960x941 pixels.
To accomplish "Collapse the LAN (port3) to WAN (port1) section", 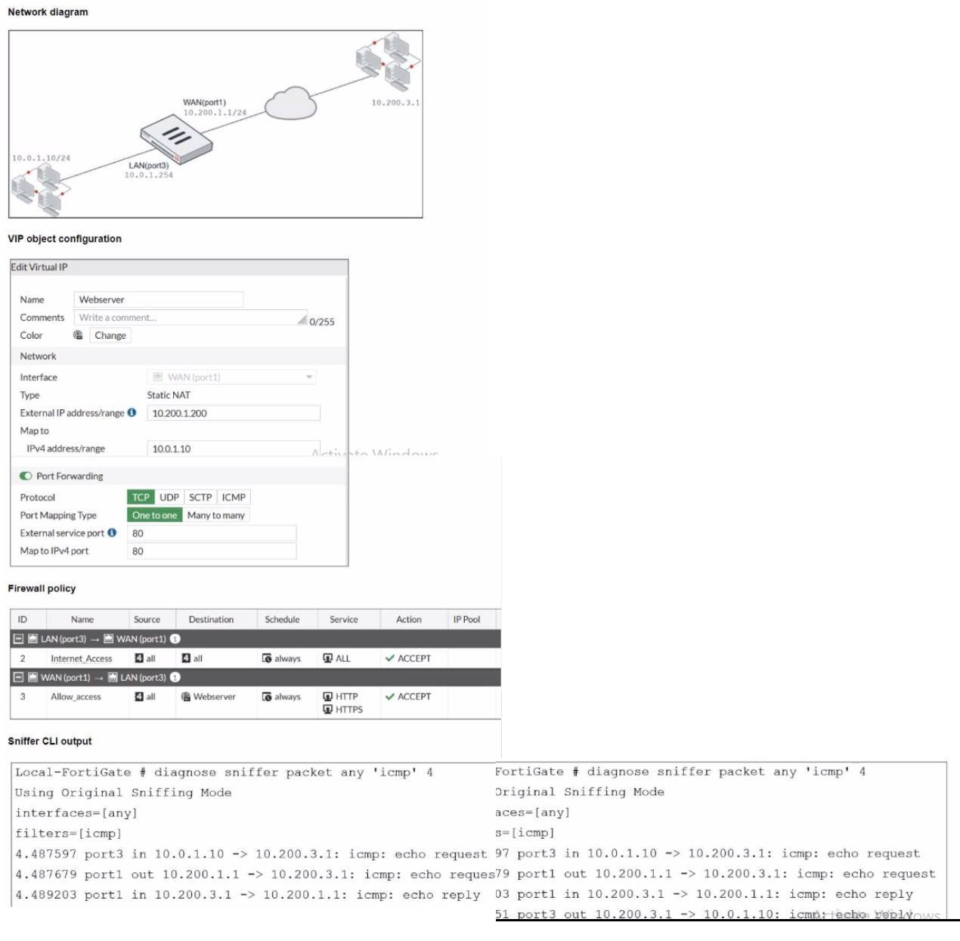I will [x=19, y=639].
